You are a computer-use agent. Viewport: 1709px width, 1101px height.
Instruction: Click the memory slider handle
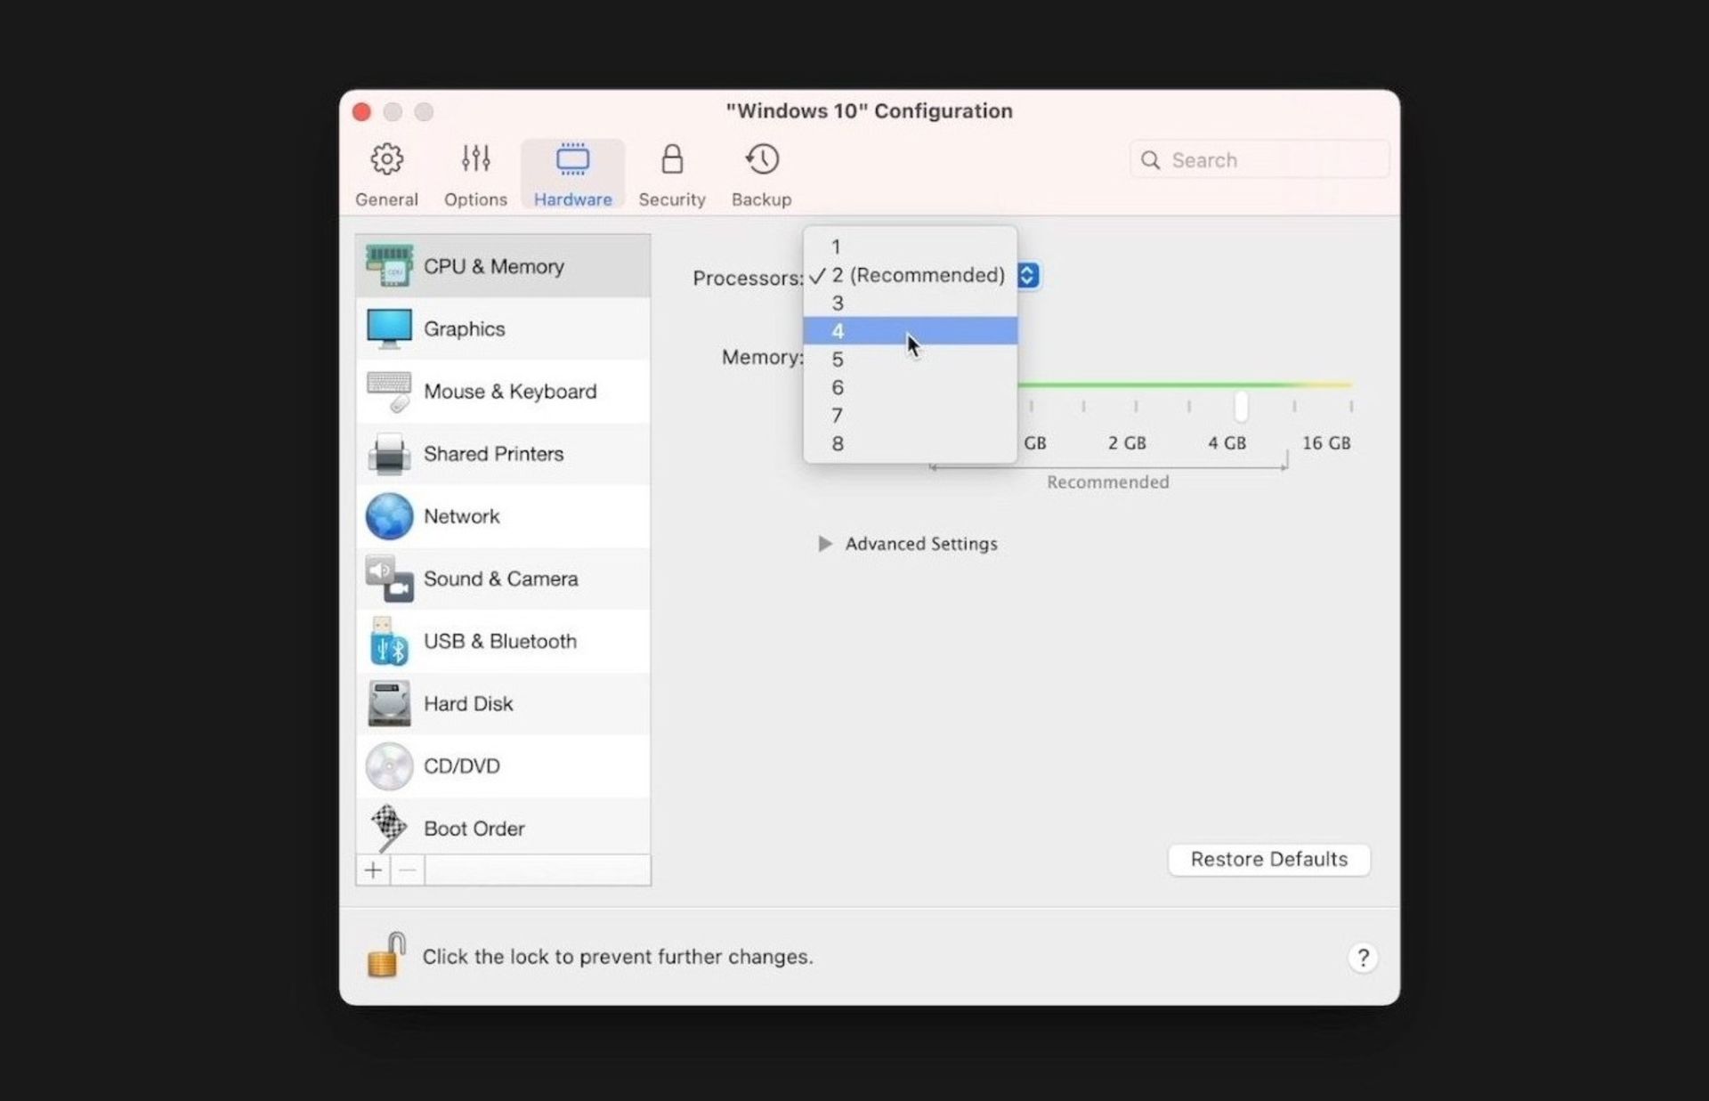[1241, 406]
